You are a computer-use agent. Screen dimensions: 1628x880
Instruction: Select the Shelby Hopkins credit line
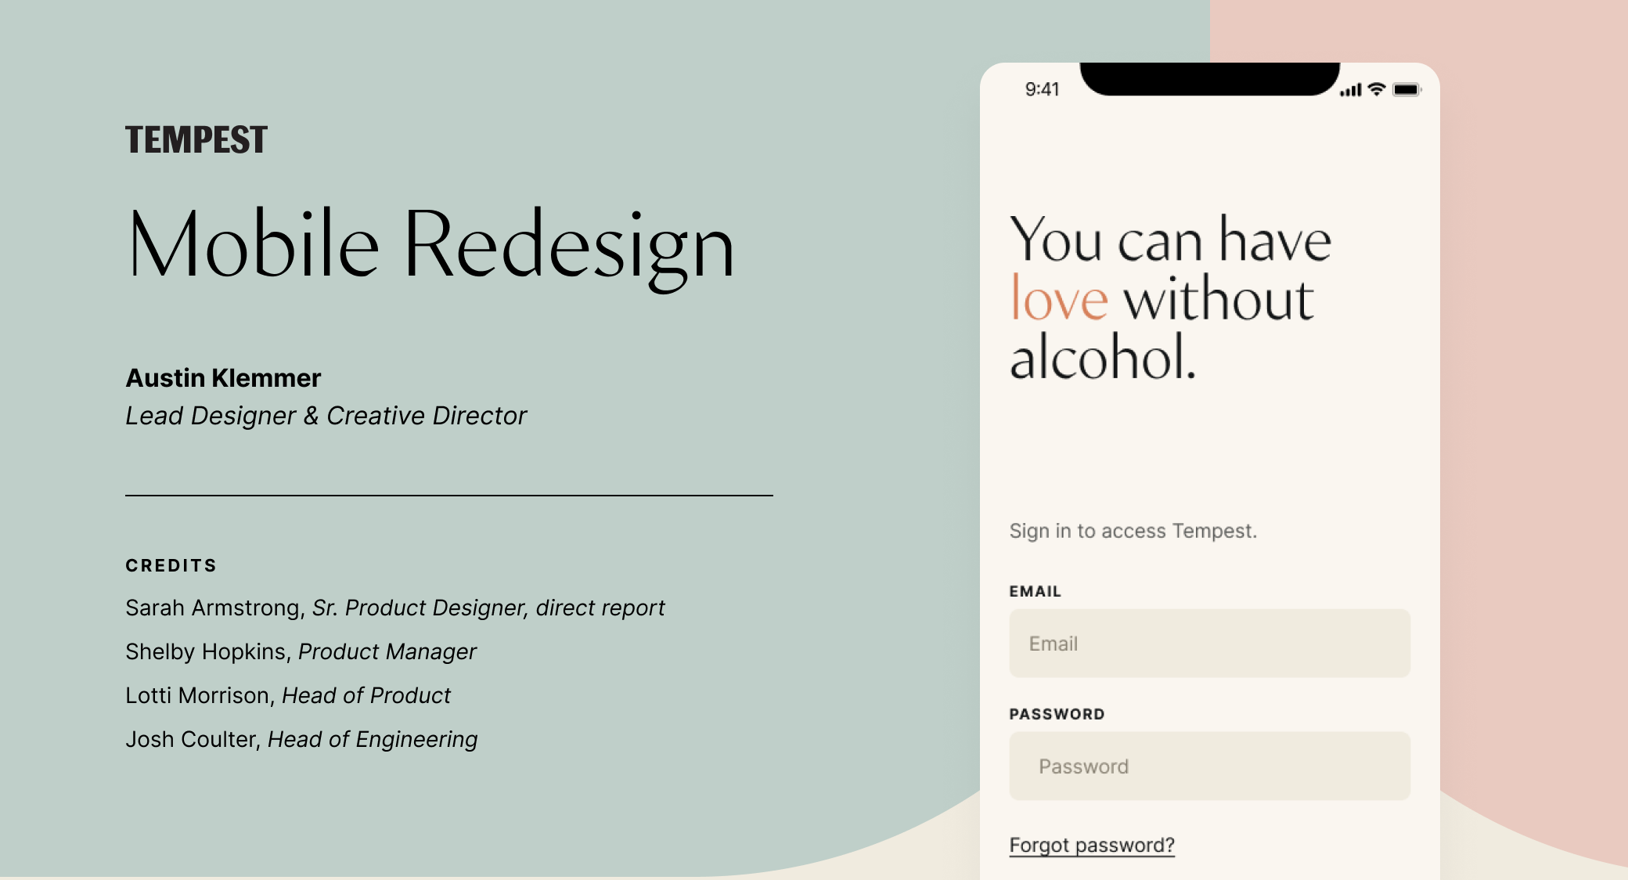pos(301,651)
